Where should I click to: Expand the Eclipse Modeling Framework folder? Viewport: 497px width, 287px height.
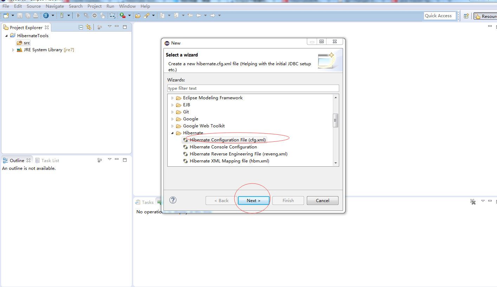click(x=172, y=98)
